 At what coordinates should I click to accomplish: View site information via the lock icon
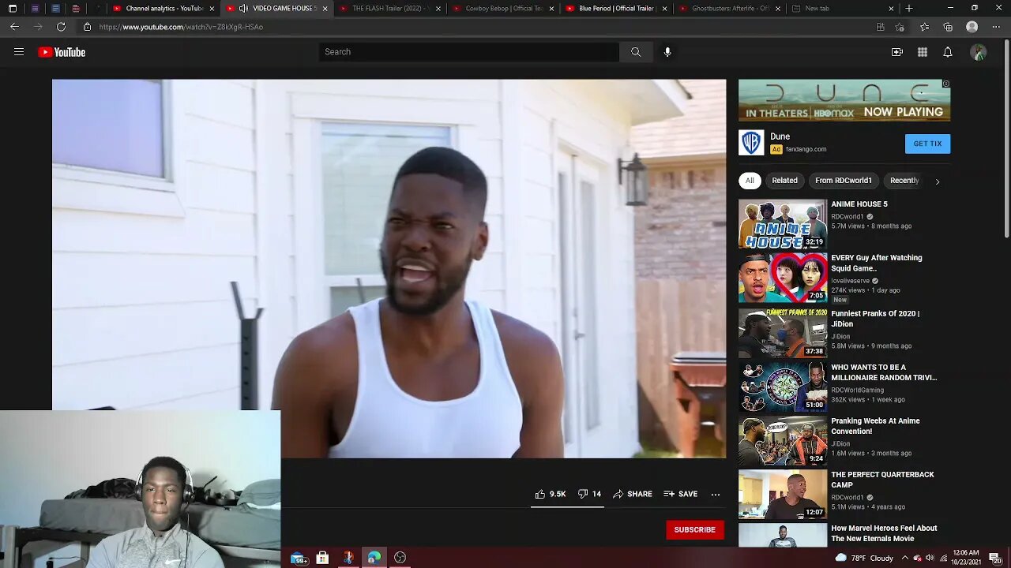click(88, 27)
